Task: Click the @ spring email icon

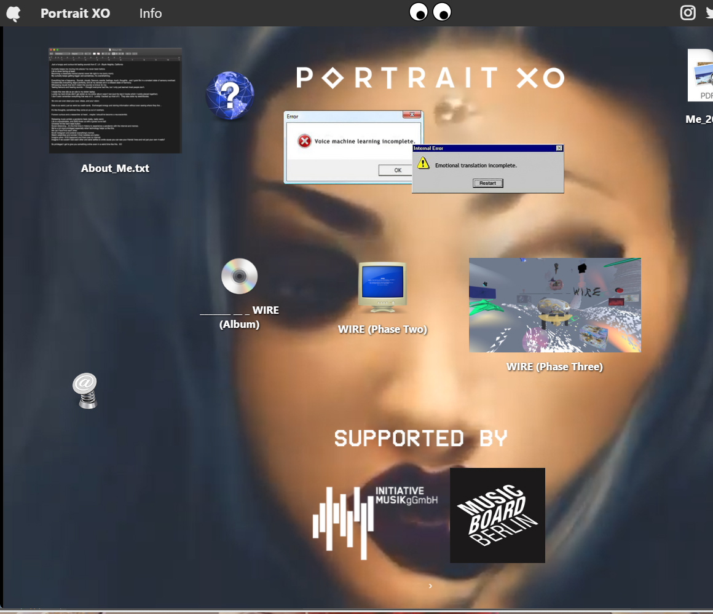Action: pyautogui.click(x=85, y=390)
